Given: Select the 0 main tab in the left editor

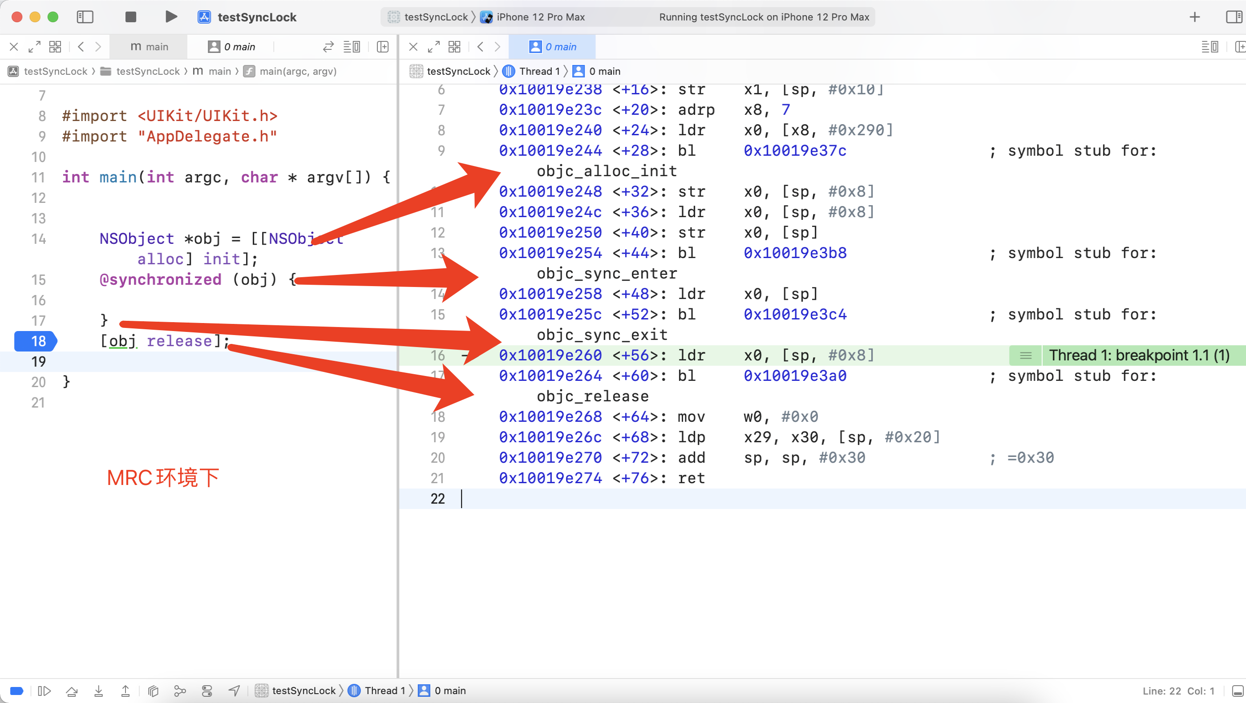Looking at the screenshot, I should 232,46.
